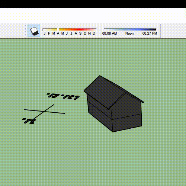Select the O month label for October
186x186 pixels.
pyautogui.click(x=85, y=33)
